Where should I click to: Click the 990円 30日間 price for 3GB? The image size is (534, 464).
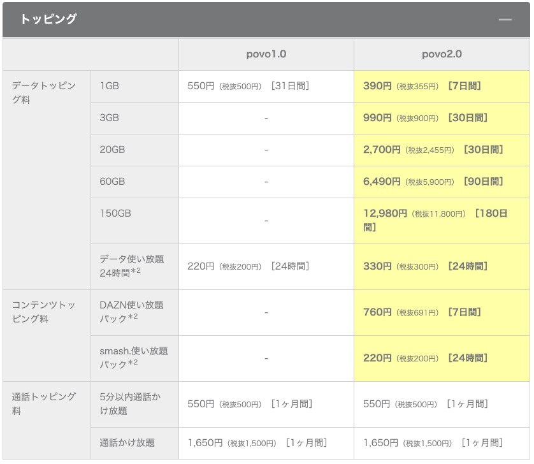(x=425, y=118)
